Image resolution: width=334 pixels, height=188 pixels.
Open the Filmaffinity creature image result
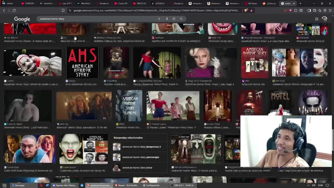tap(116, 63)
